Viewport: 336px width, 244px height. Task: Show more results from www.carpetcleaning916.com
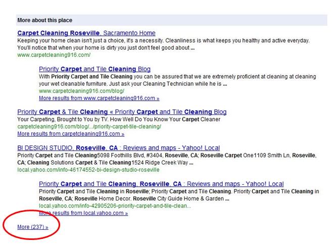pyautogui.click(x=99, y=98)
